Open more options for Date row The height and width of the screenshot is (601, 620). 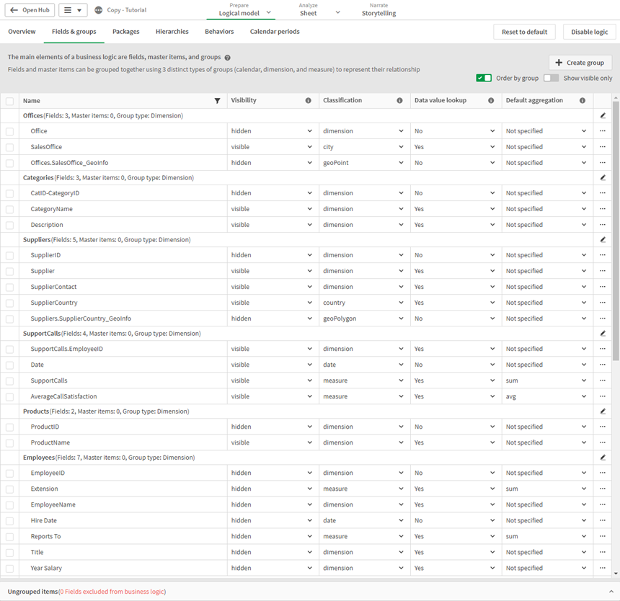point(603,365)
